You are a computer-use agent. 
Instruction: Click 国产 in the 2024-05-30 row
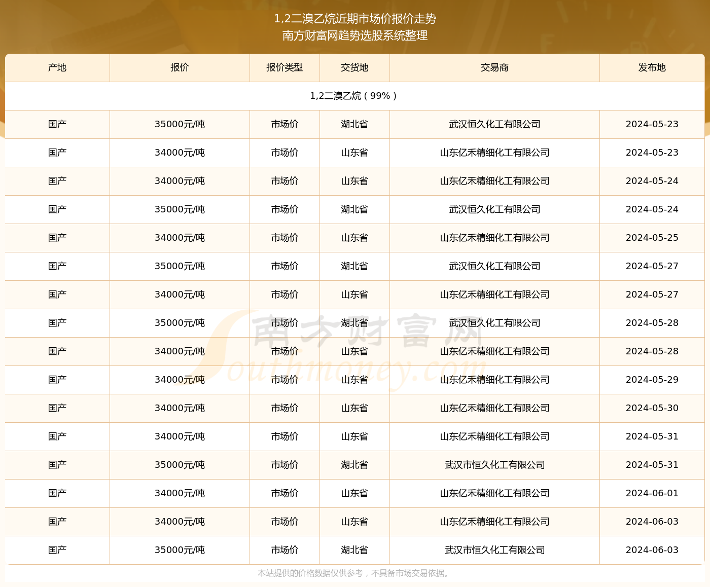tap(57, 408)
